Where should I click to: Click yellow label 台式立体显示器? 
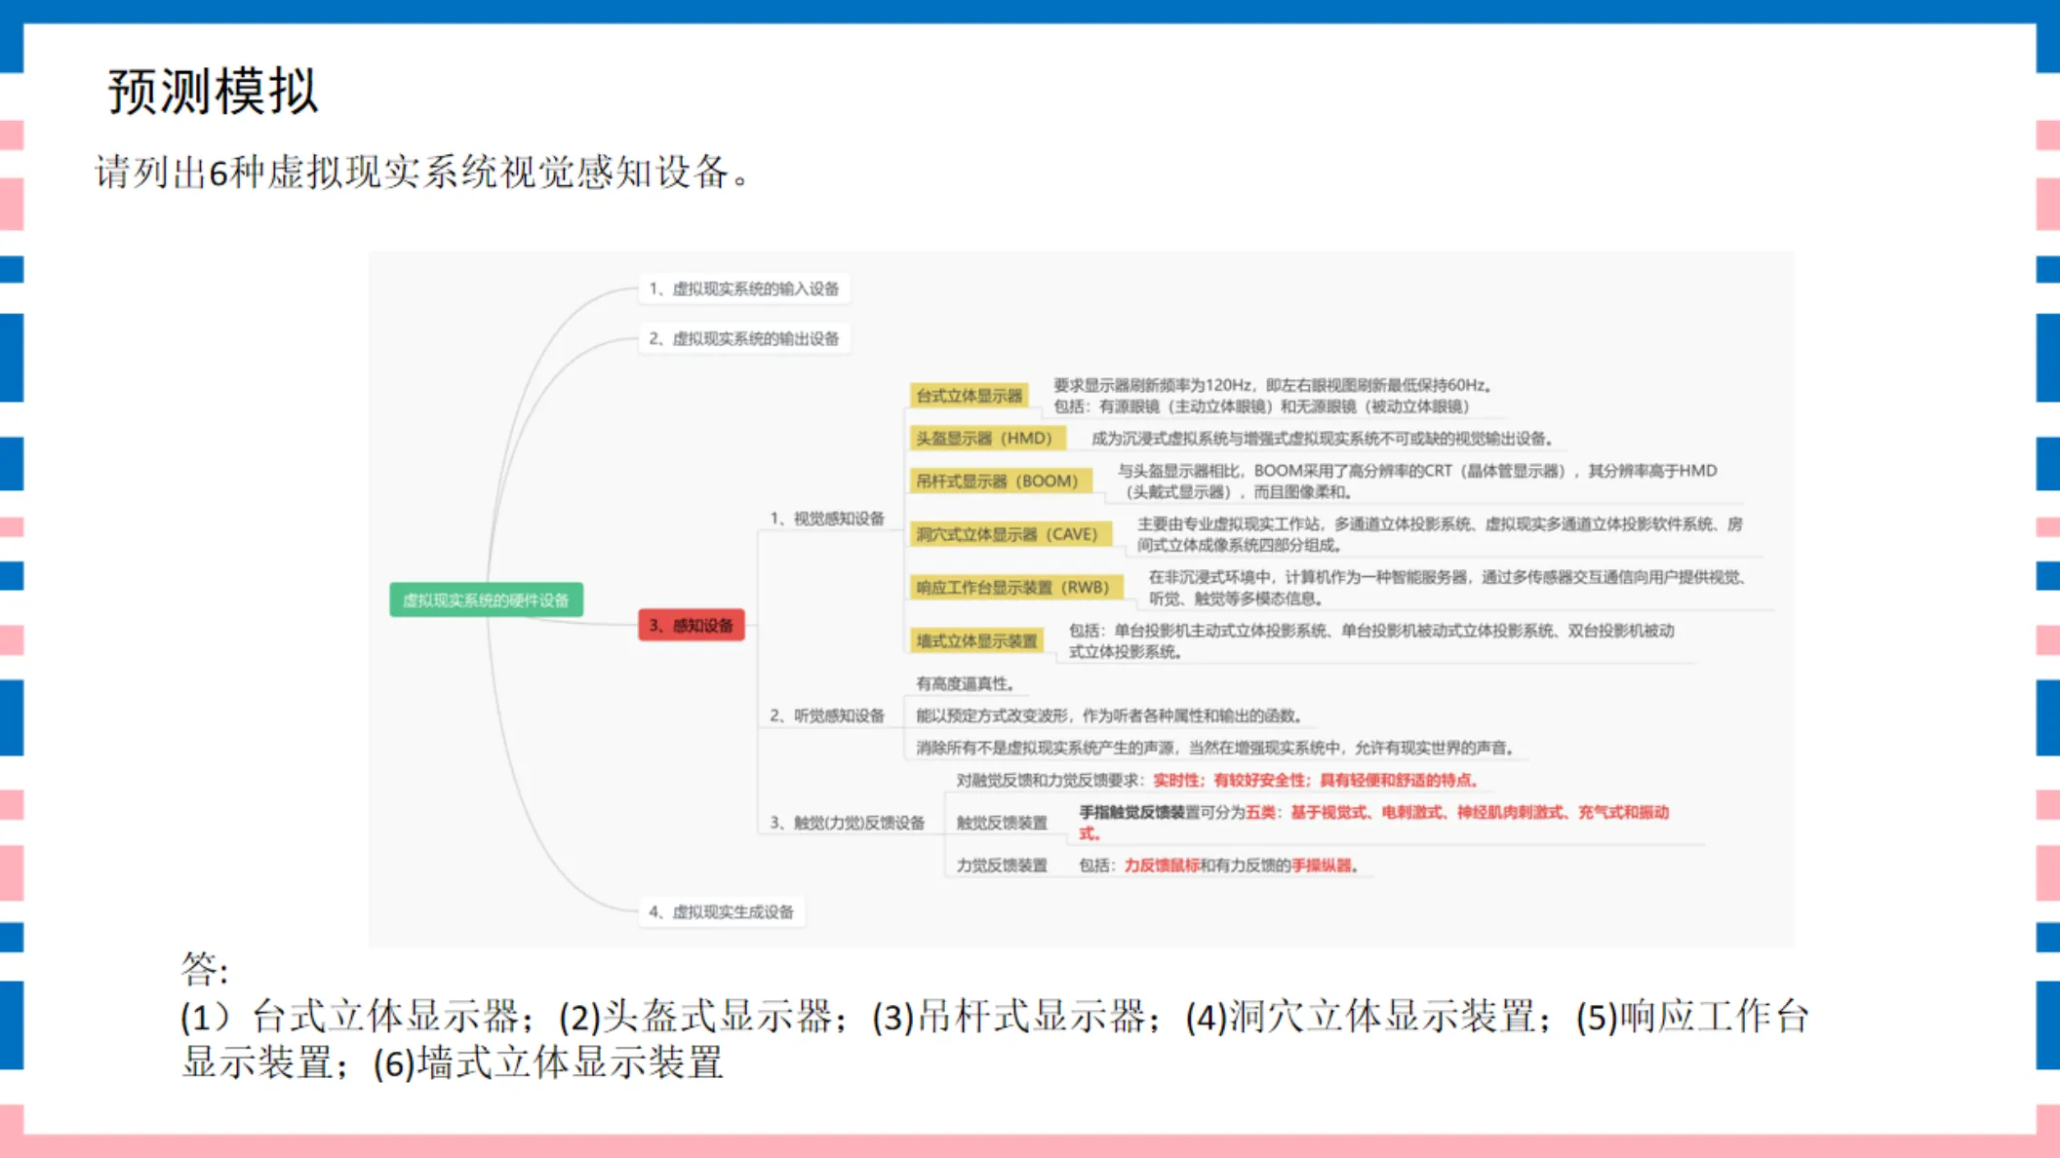click(969, 396)
